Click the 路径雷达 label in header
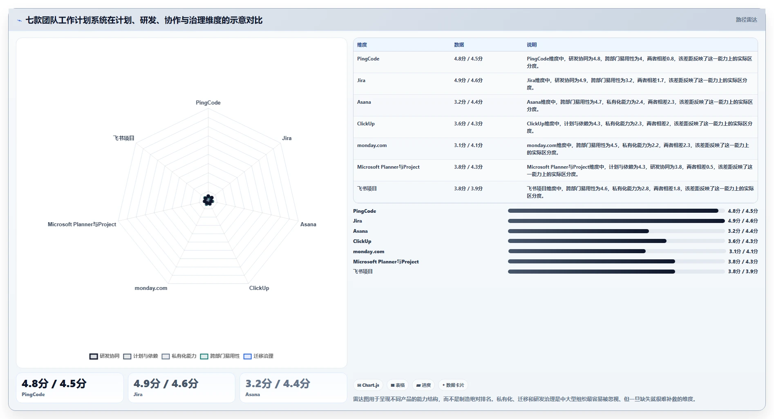The image size is (774, 419). click(746, 20)
